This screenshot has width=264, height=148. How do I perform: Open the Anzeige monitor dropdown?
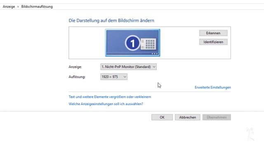(128, 67)
